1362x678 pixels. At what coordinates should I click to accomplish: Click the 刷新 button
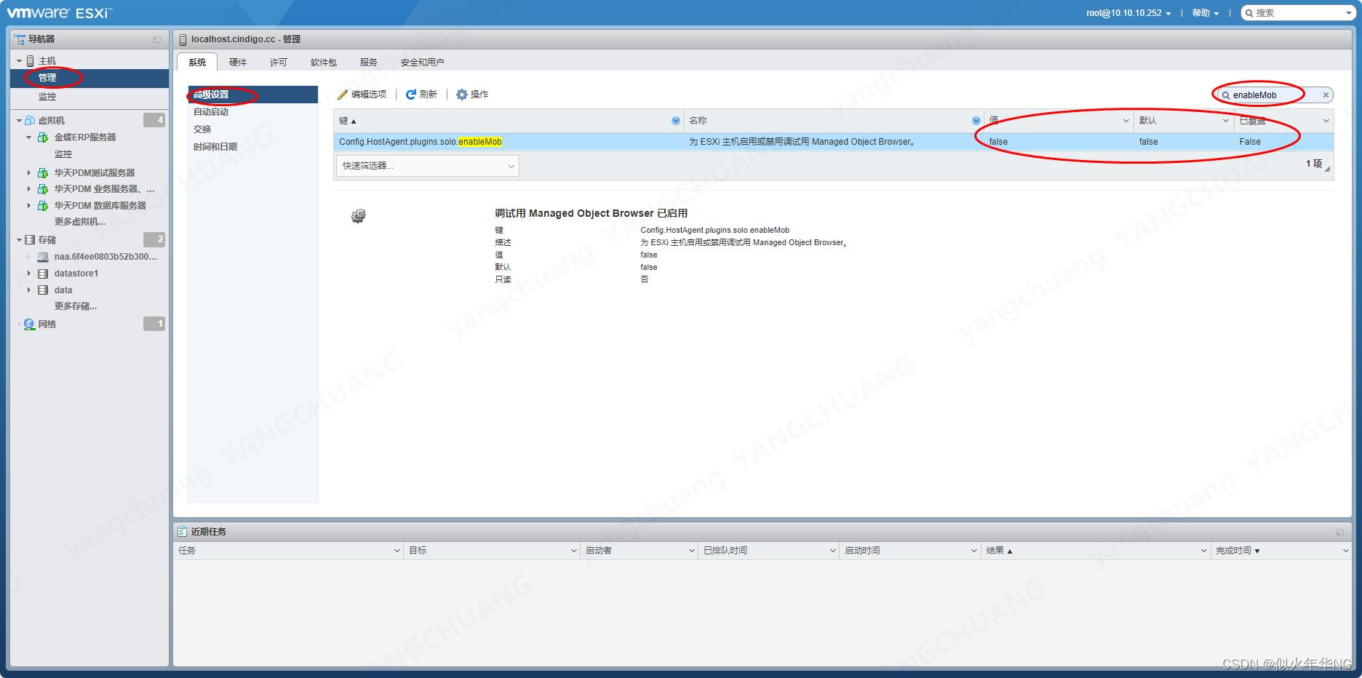(421, 95)
